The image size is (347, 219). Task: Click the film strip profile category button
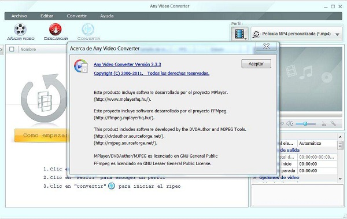(x=239, y=34)
